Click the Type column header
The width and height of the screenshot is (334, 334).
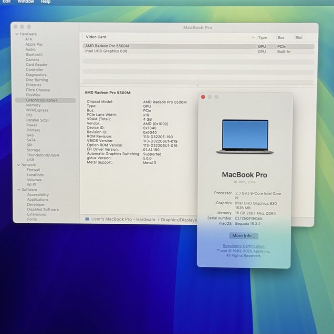tap(262, 38)
